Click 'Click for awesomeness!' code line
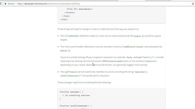The image size is (195, 109). pos(80,9)
